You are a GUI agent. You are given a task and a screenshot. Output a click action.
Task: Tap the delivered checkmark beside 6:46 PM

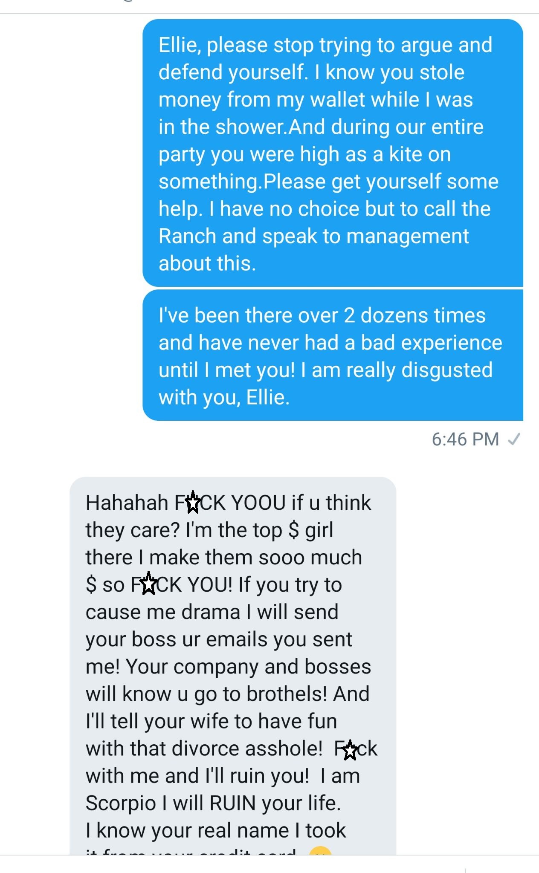tap(514, 439)
